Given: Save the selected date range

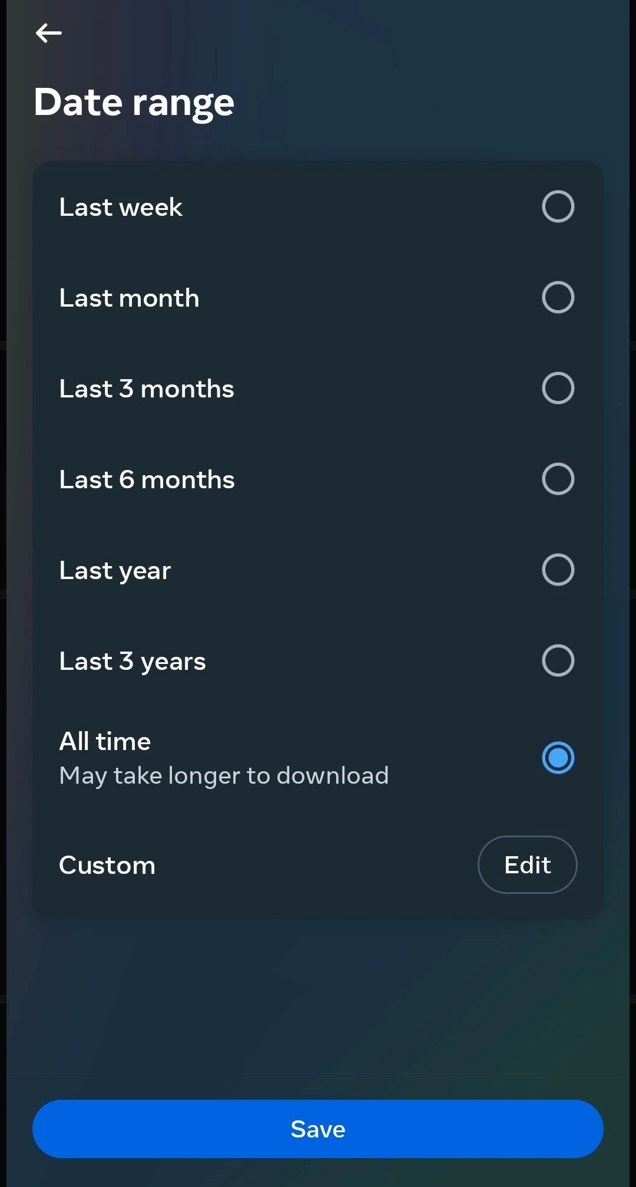Looking at the screenshot, I should coord(318,1129).
